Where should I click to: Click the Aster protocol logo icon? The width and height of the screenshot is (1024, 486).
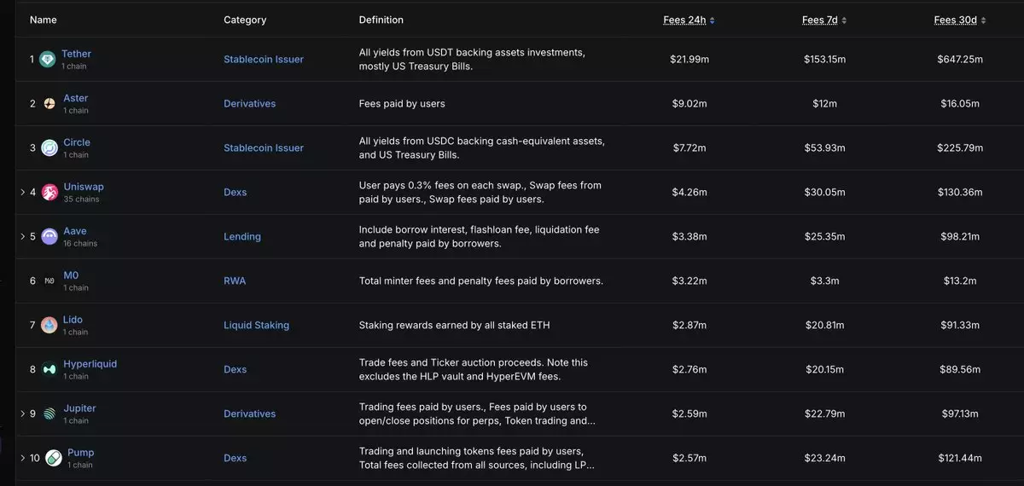coord(49,104)
